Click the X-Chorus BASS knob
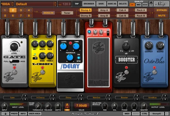 (x=42, y=56)
